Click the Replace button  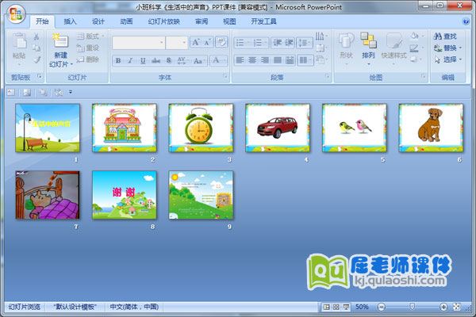click(x=447, y=48)
